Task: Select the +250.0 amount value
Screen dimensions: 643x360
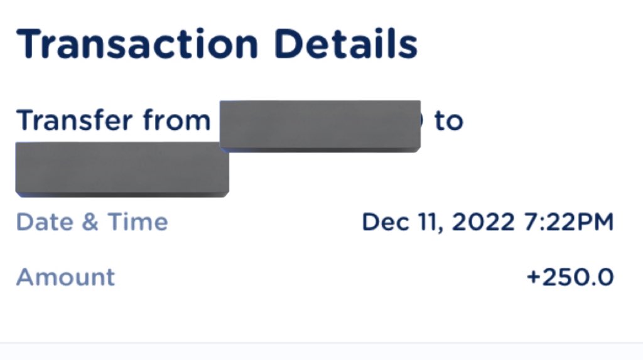Action: [570, 277]
